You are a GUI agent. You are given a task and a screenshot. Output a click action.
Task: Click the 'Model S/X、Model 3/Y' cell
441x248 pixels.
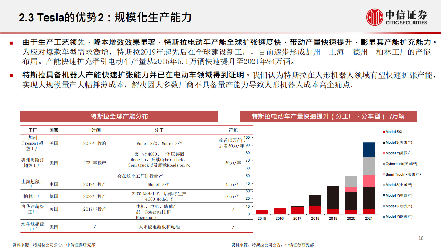pos(159,143)
